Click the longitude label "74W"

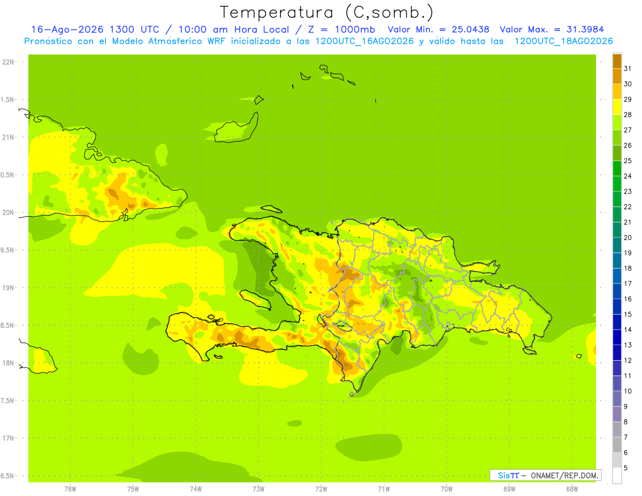195,489
